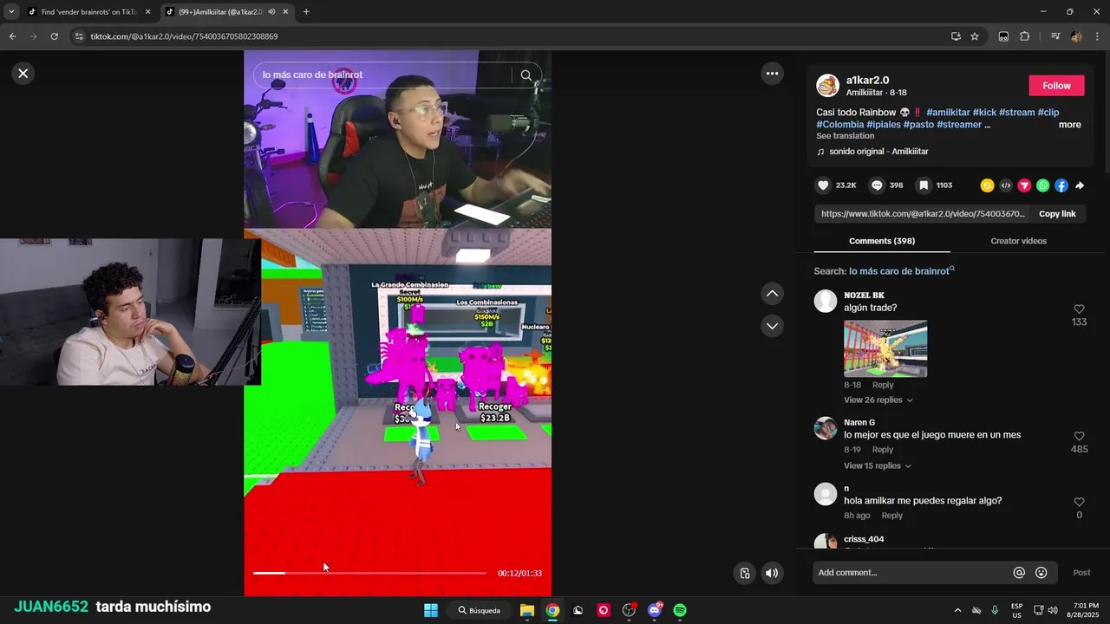
Task: Bookmark this page with the star
Action: pyautogui.click(x=975, y=36)
